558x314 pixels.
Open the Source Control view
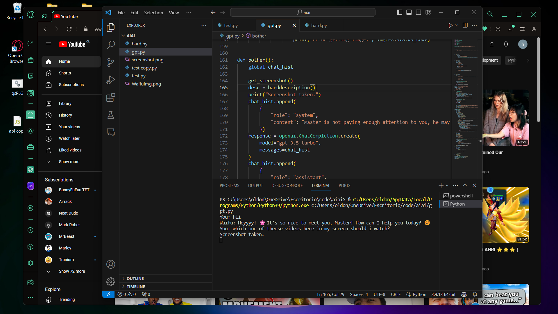[x=111, y=63]
